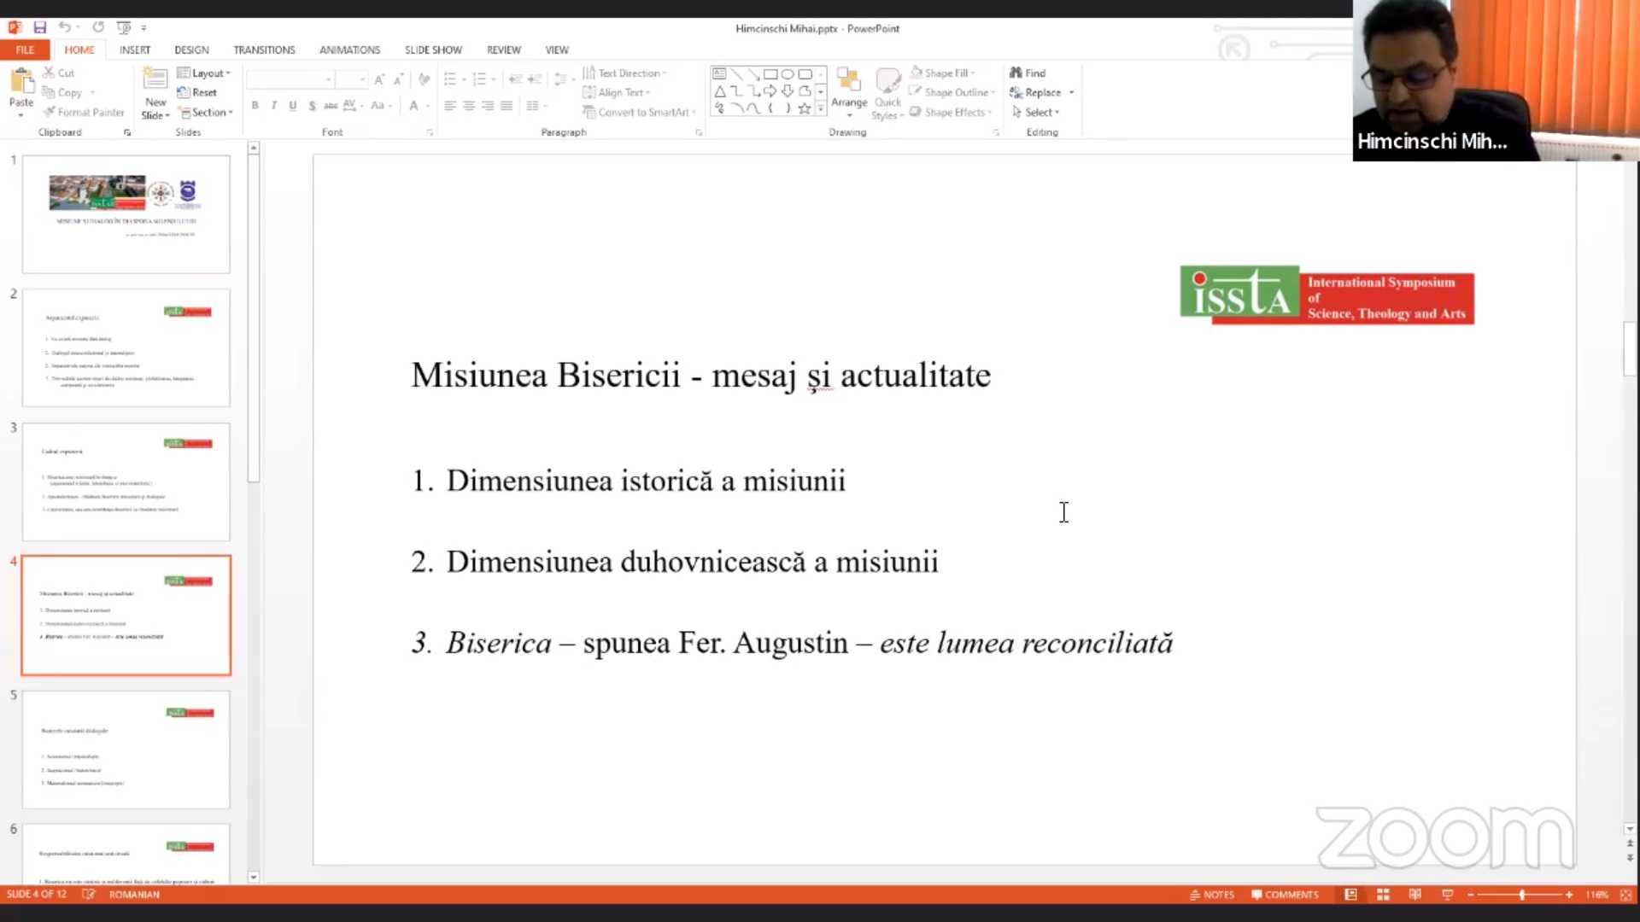Open Reading View from status bar
The image size is (1640, 922).
pos(1414,894)
